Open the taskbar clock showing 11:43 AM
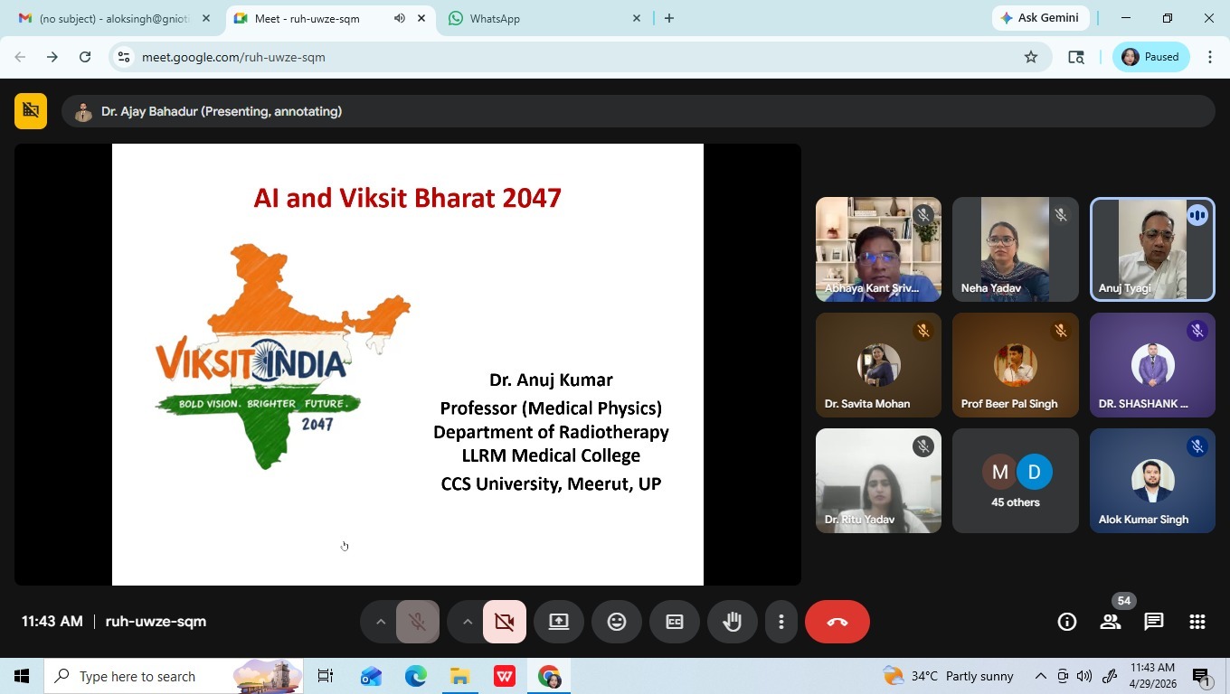Screen dimensions: 1230x694 coord(1152,676)
